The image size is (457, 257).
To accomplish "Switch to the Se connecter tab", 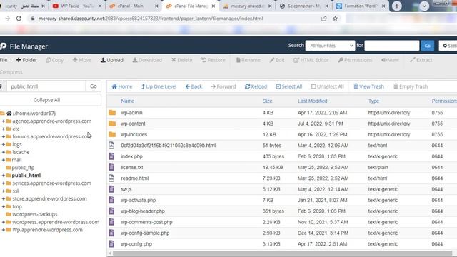I will (303, 6).
